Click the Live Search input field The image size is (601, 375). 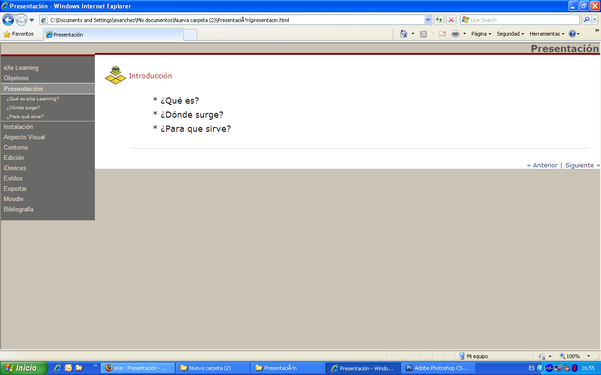coord(521,20)
